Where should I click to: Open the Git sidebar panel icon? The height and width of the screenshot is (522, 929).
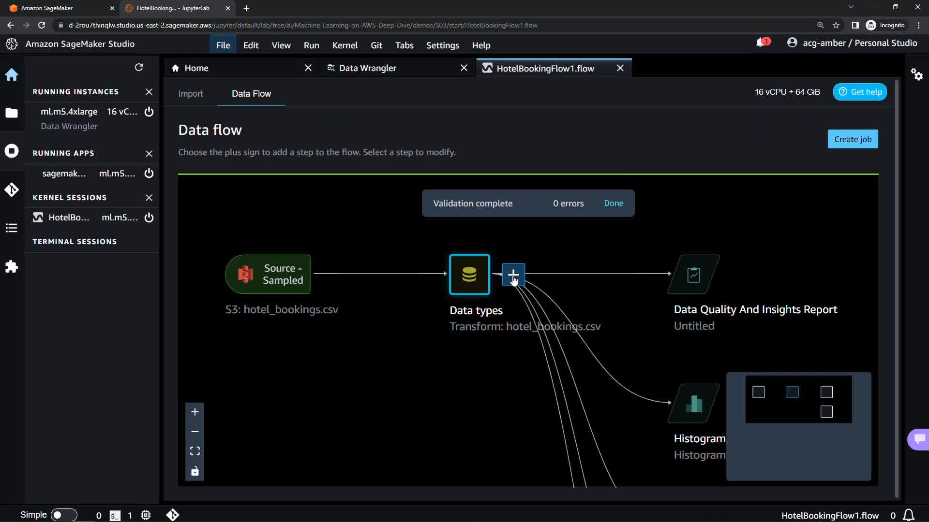pos(12,189)
